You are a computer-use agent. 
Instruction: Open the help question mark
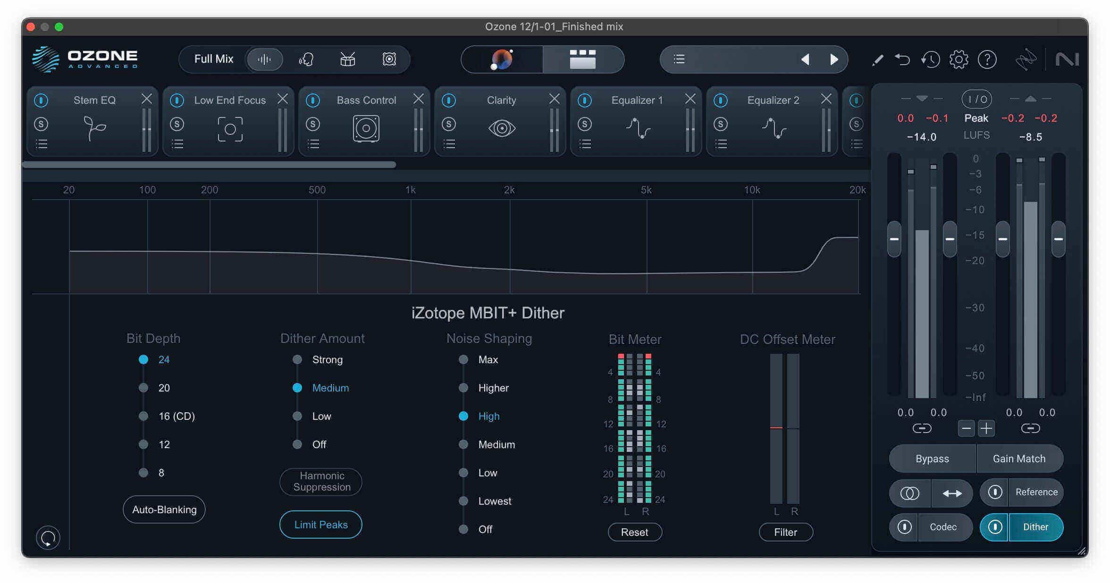[x=987, y=60]
